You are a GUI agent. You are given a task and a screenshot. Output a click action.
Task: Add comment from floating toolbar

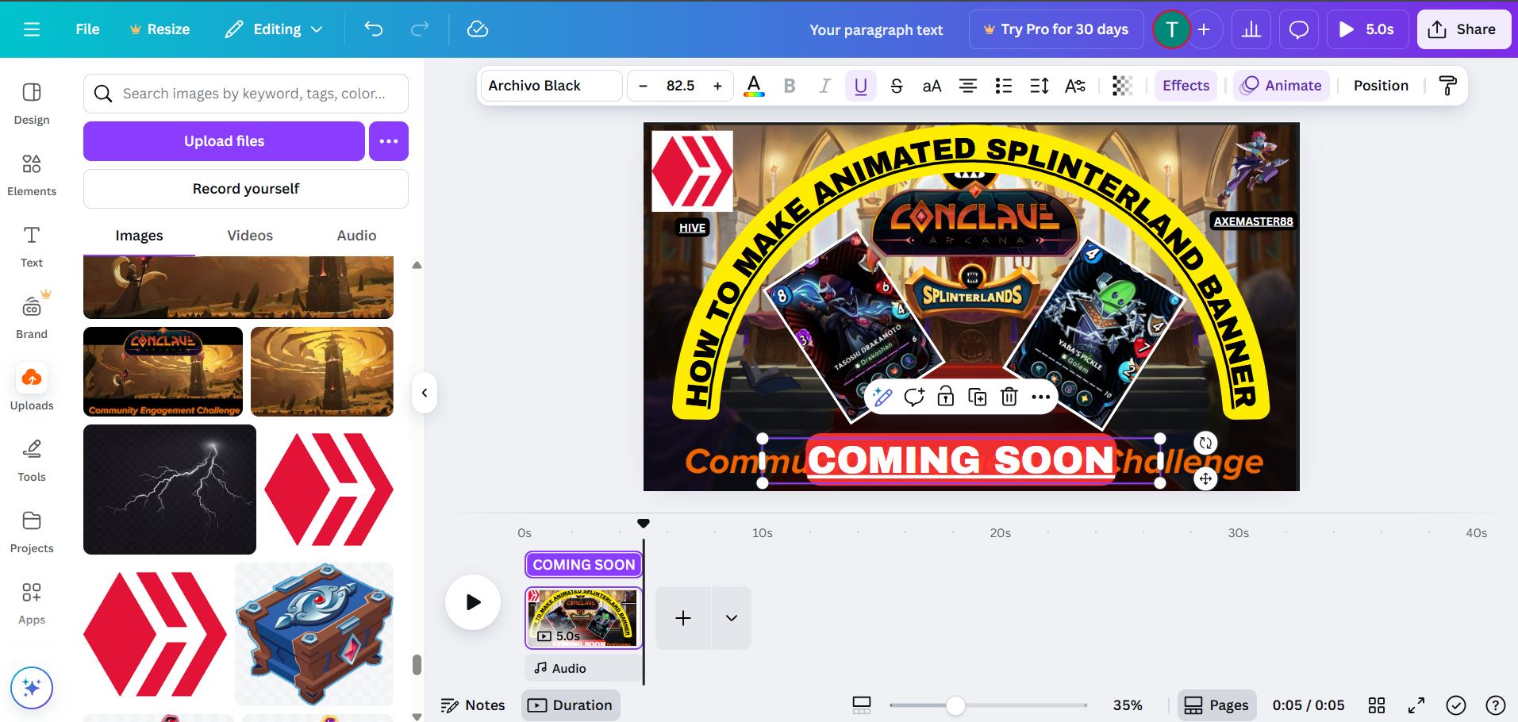click(x=914, y=397)
